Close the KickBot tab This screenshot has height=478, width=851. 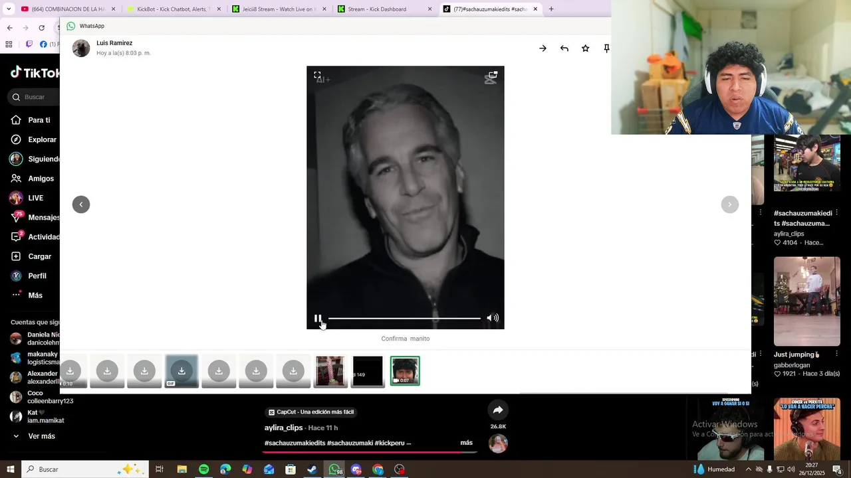point(219,9)
